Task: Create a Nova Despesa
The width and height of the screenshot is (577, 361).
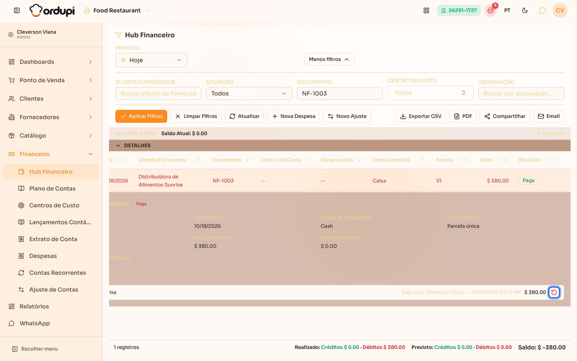Action: coord(293,116)
